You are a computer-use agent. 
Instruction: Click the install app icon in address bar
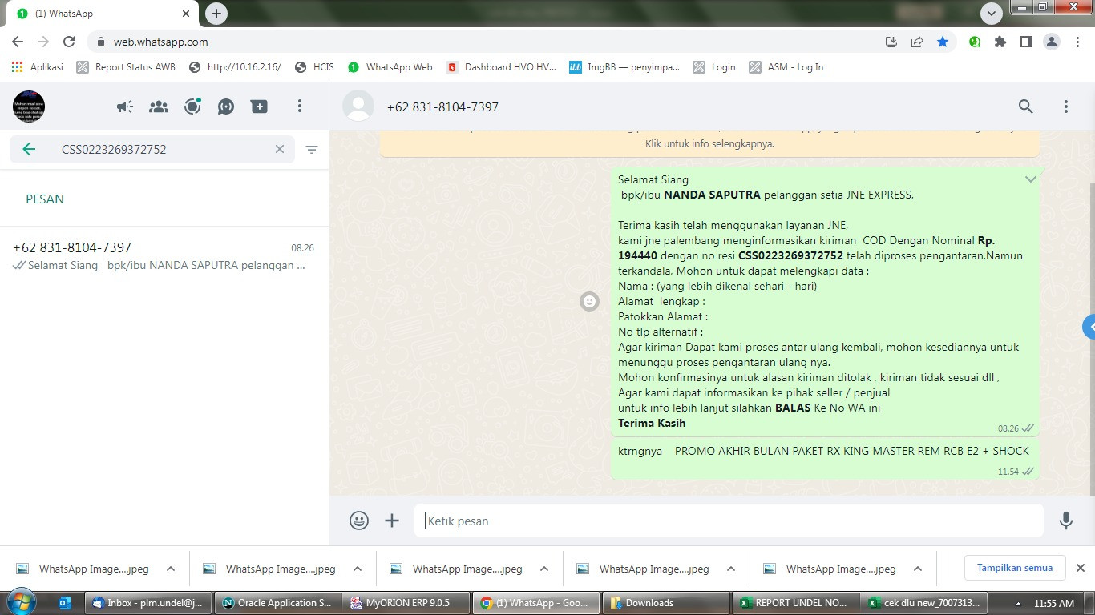coord(891,42)
